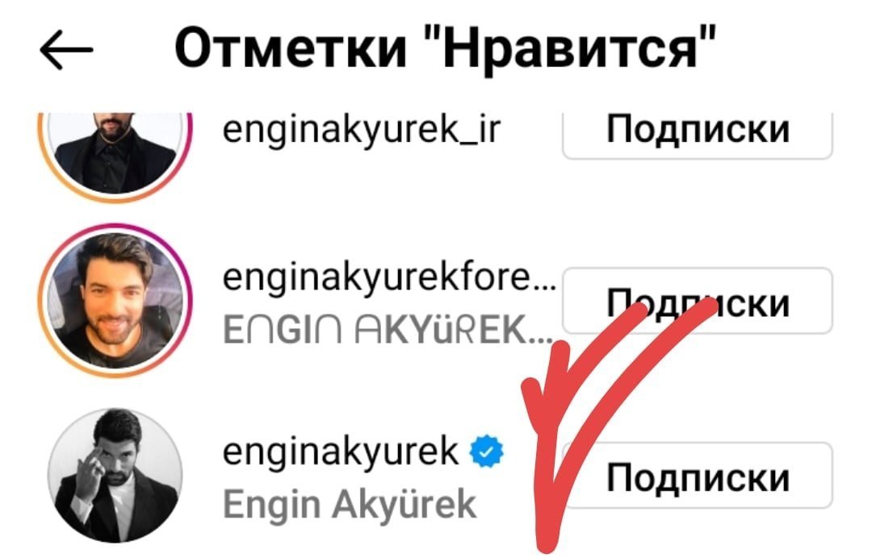The height and width of the screenshot is (558, 872).
Task: Go back using the left arrow
Action: 66,49
